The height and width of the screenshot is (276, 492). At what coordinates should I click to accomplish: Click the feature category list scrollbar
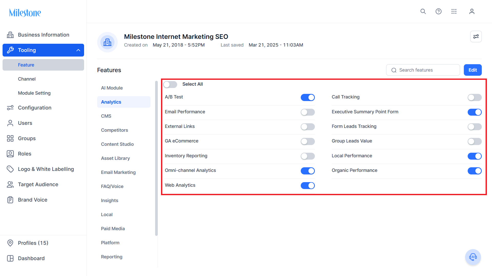tap(156, 158)
